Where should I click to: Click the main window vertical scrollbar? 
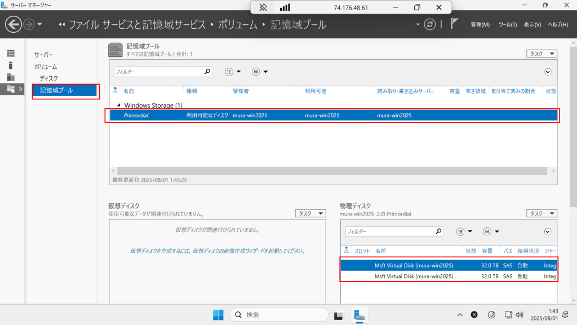click(573, 127)
